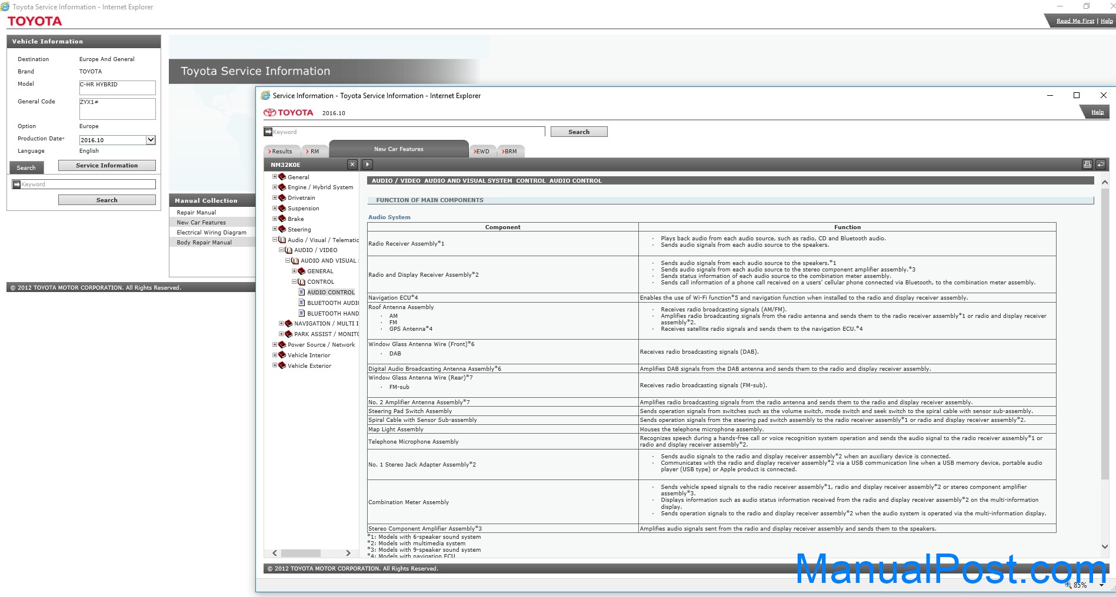Switch to the EWD tab
1116x597 pixels.
tap(482, 151)
